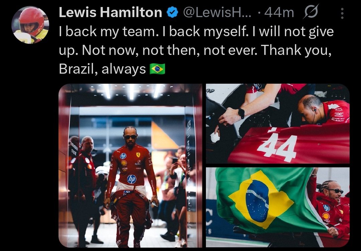Image resolution: width=361 pixels, height=251 pixels.
Task: Open the @LewisH handle link
Action: click(x=218, y=12)
